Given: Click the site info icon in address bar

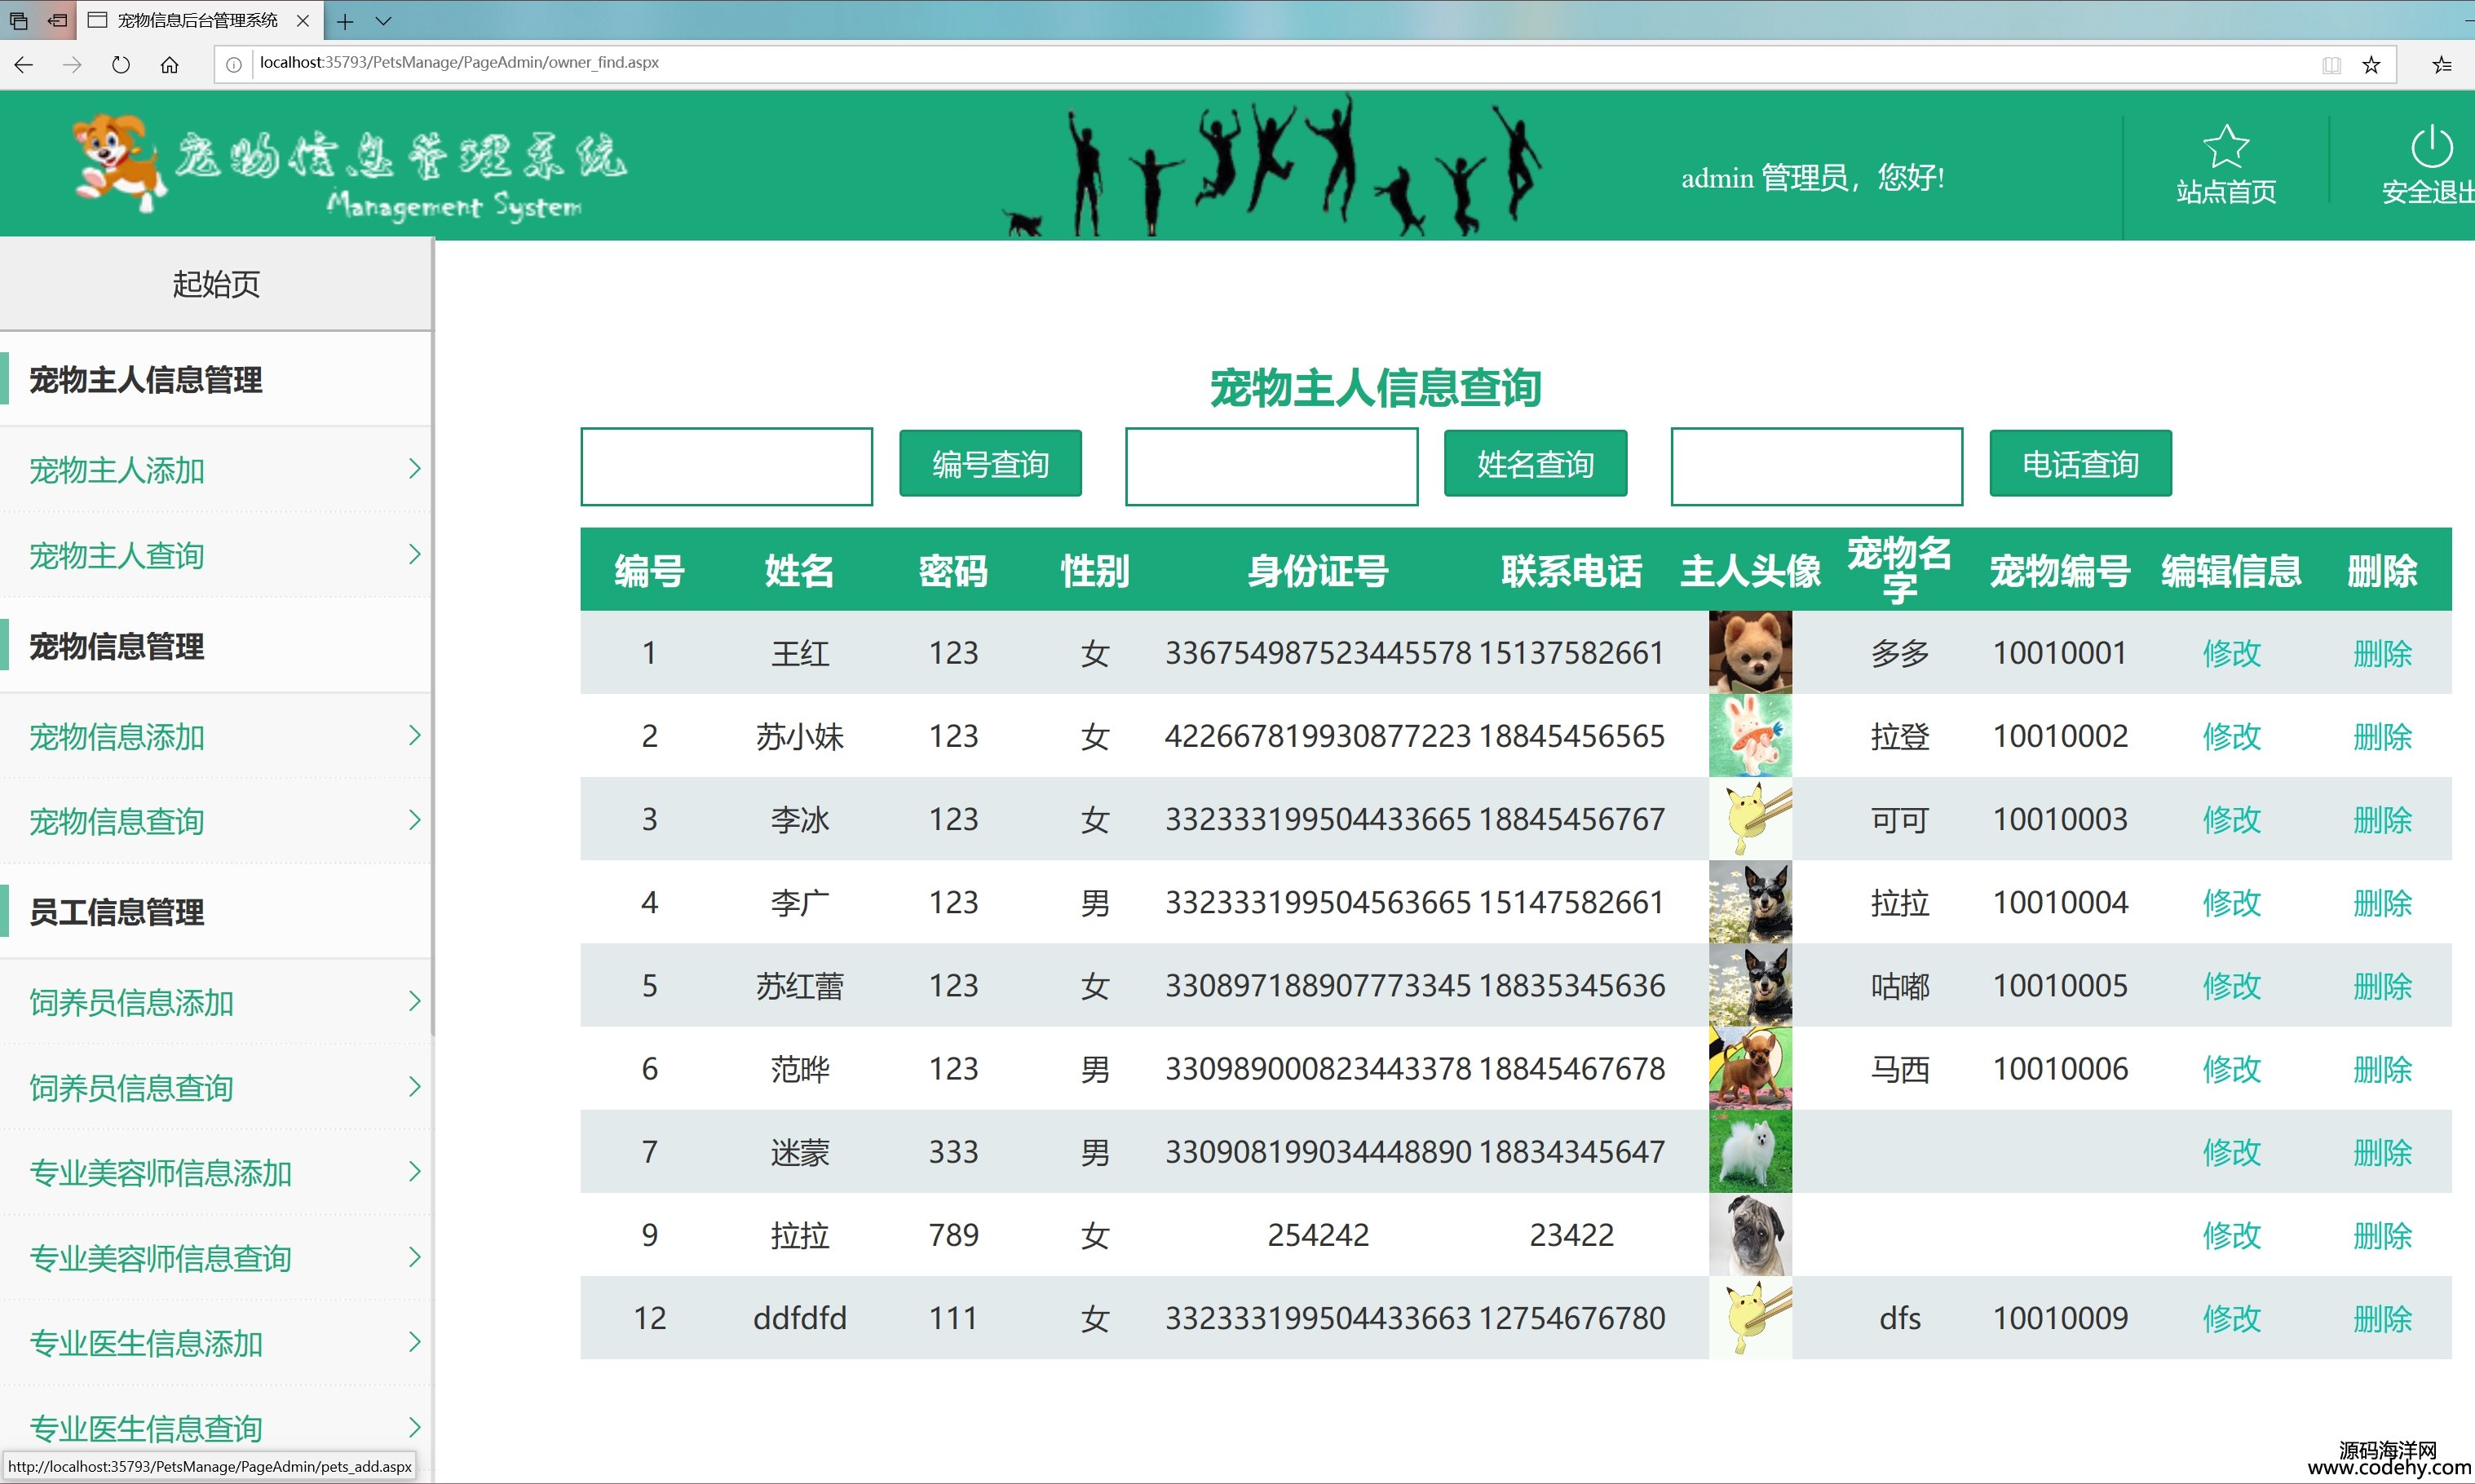Looking at the screenshot, I should coord(234,65).
